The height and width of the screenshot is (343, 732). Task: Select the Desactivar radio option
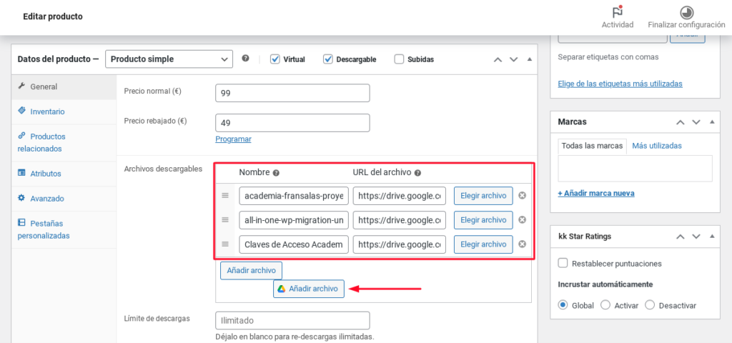(650, 305)
